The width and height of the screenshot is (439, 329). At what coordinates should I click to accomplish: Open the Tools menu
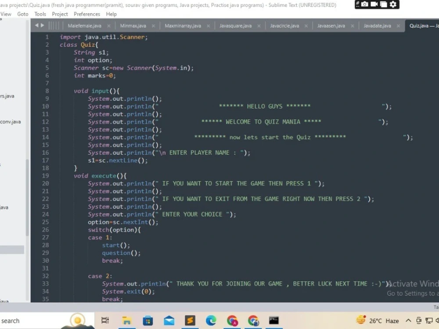point(40,14)
